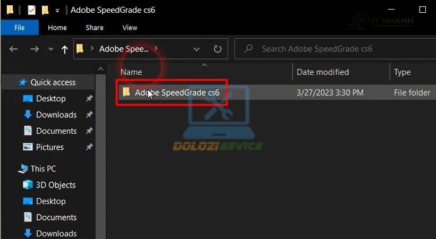Click the Search Adobe SpeedGrade cs6 box

(340, 49)
